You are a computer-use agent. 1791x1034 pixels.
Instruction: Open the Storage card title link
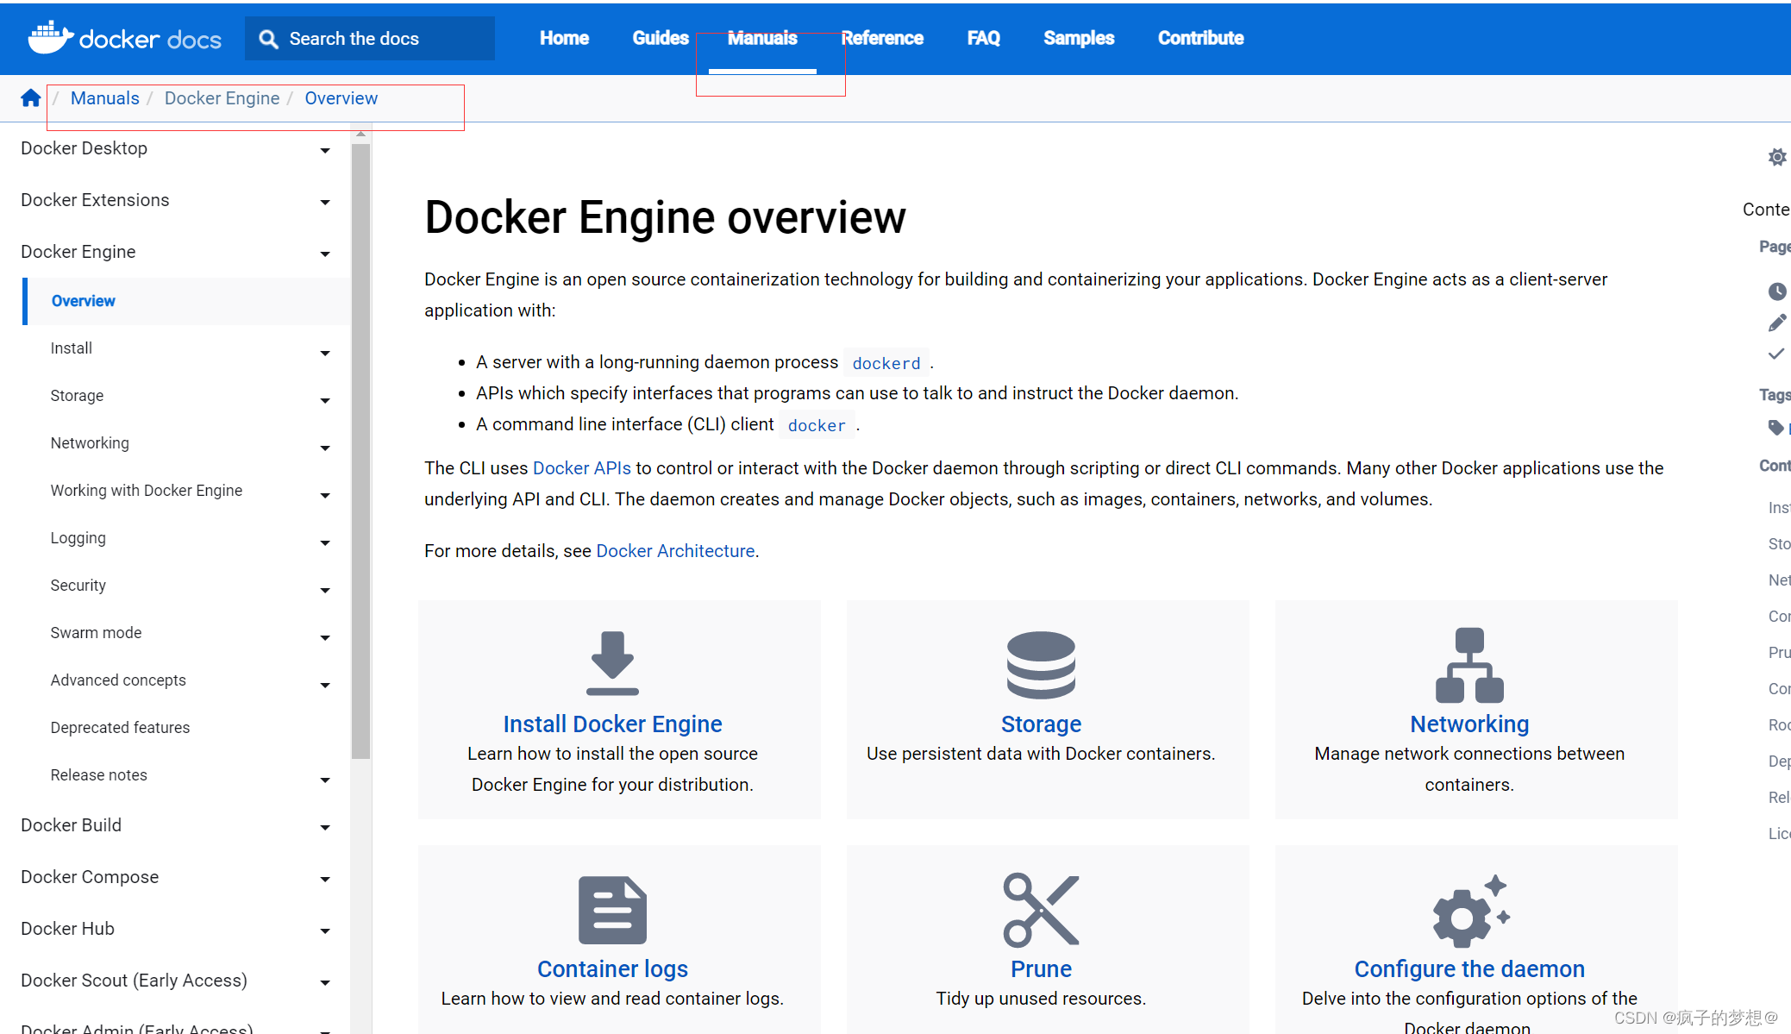pos(1041,724)
